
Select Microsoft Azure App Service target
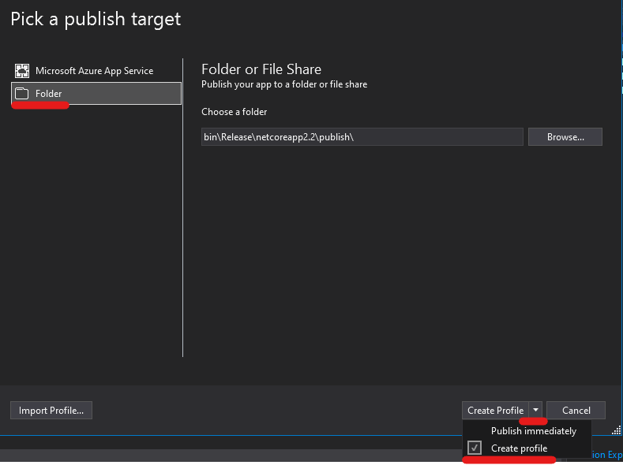96,71
